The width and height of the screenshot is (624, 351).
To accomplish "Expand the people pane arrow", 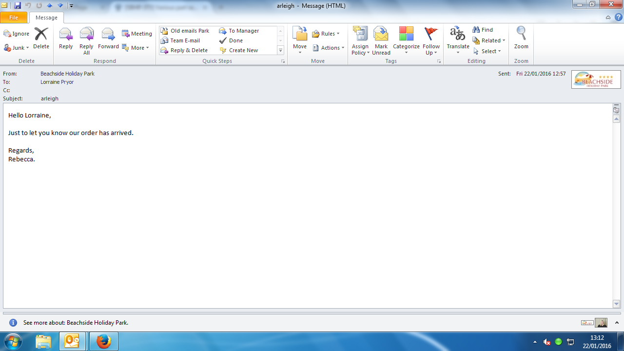I will [616, 323].
